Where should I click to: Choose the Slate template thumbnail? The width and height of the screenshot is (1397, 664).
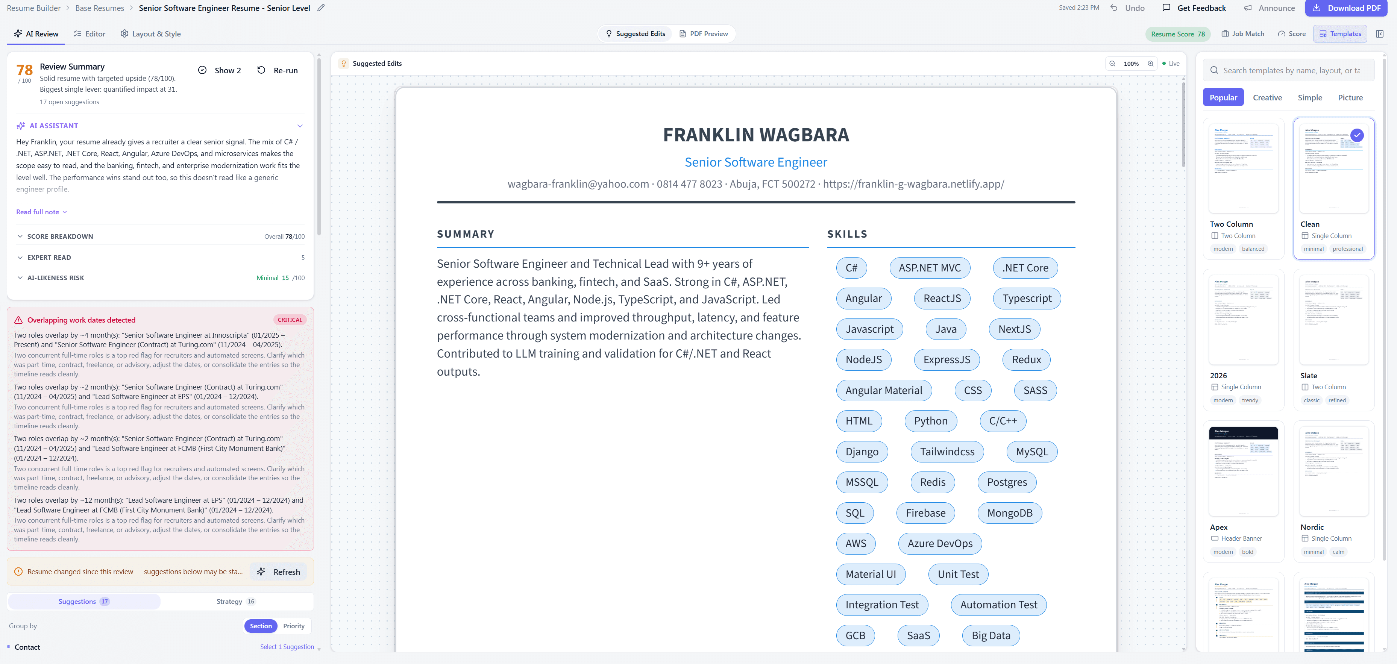(x=1334, y=320)
